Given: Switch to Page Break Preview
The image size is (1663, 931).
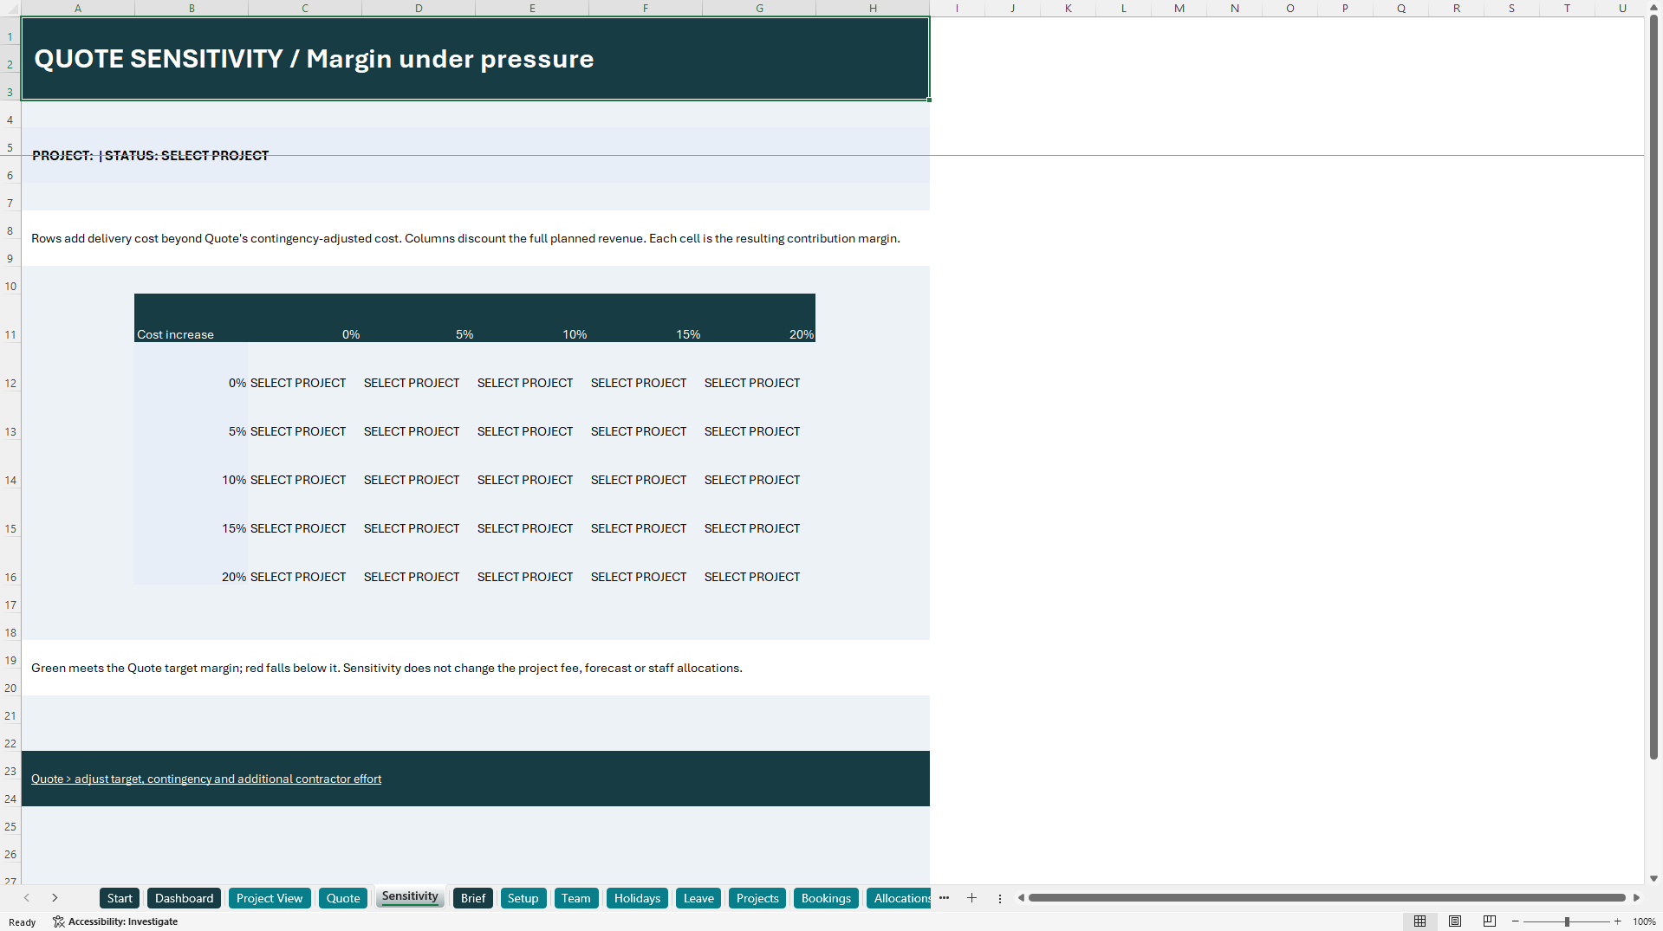Looking at the screenshot, I should click(1490, 921).
